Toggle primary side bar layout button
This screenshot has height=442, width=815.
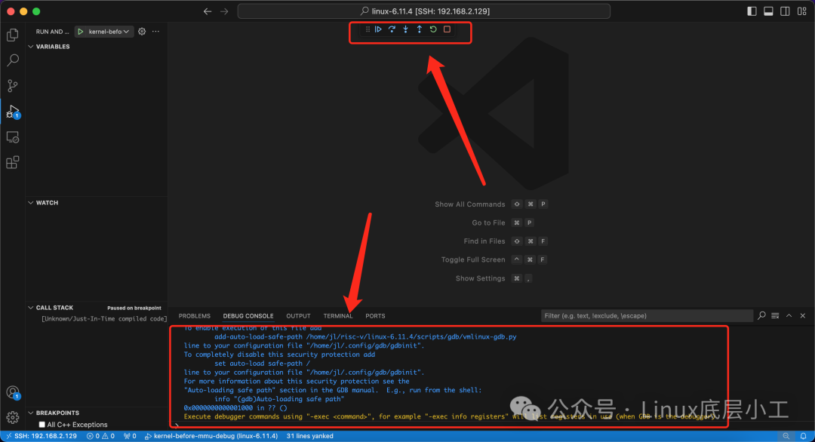click(x=752, y=11)
